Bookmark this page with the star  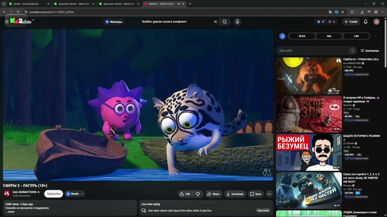(343, 12)
